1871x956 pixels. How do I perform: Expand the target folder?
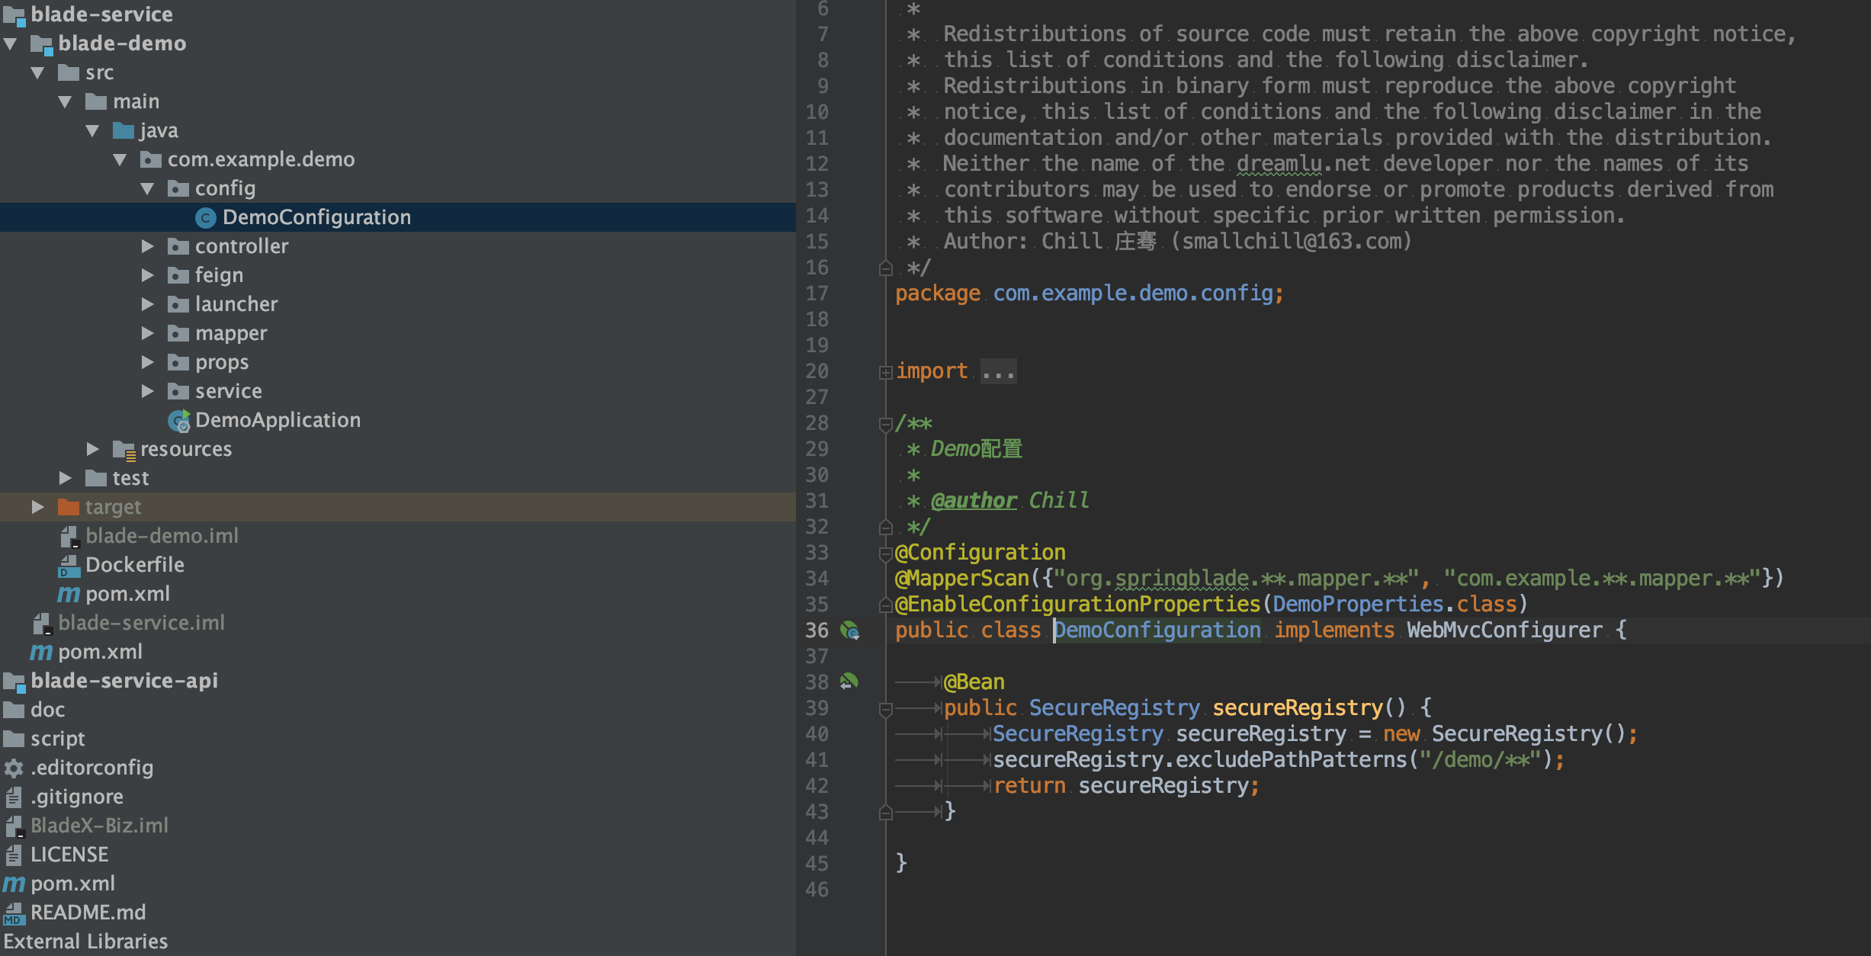point(38,507)
